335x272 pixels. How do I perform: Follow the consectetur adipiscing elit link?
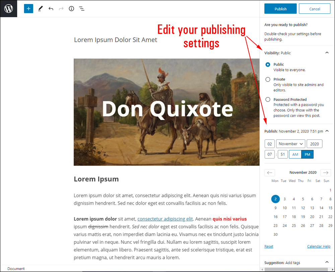coord(165,219)
